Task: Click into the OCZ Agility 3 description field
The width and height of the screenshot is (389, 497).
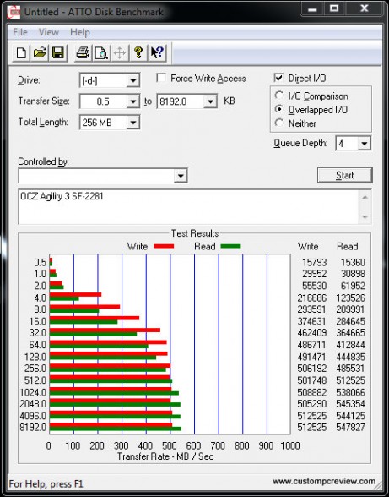Action: click(189, 206)
